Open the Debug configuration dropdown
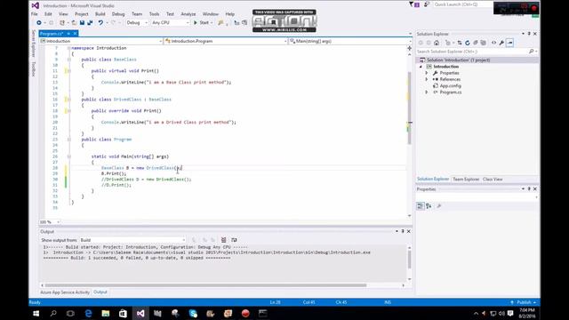 click(x=137, y=22)
